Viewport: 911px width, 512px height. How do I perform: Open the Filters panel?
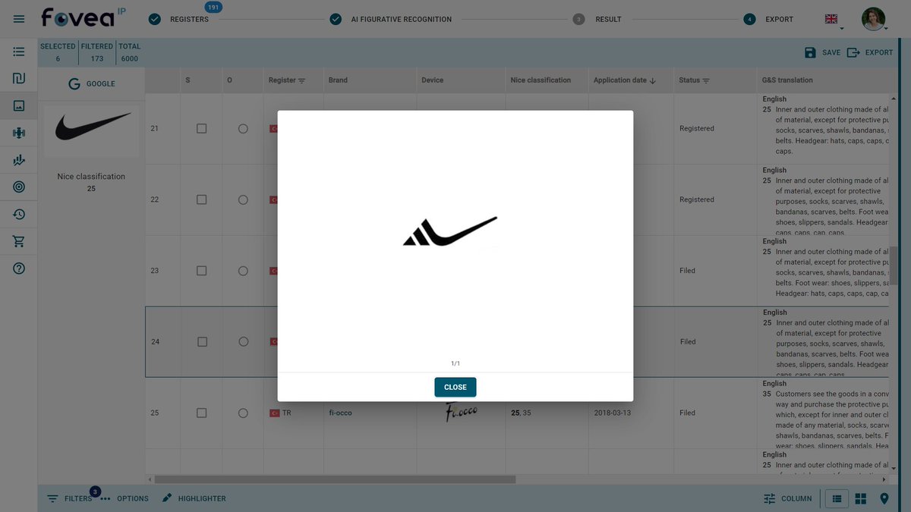69,498
